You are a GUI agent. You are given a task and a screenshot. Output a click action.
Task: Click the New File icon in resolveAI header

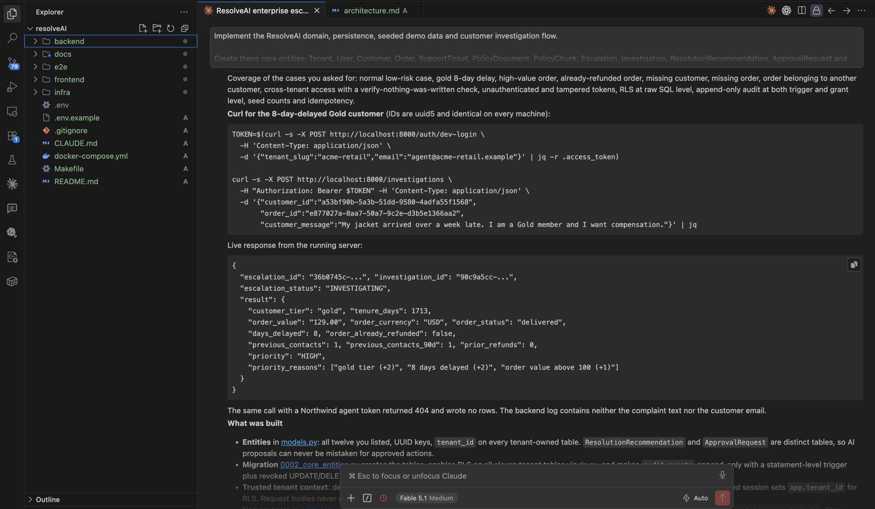143,28
